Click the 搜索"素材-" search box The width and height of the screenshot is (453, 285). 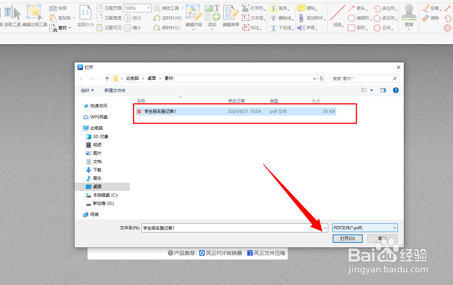tap(364, 78)
